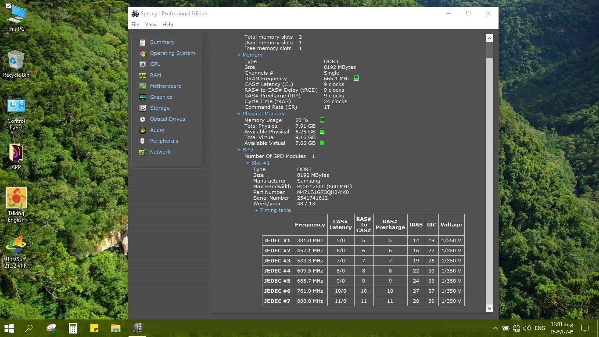Open the Summary section link
The height and width of the screenshot is (337, 599).
(162, 42)
